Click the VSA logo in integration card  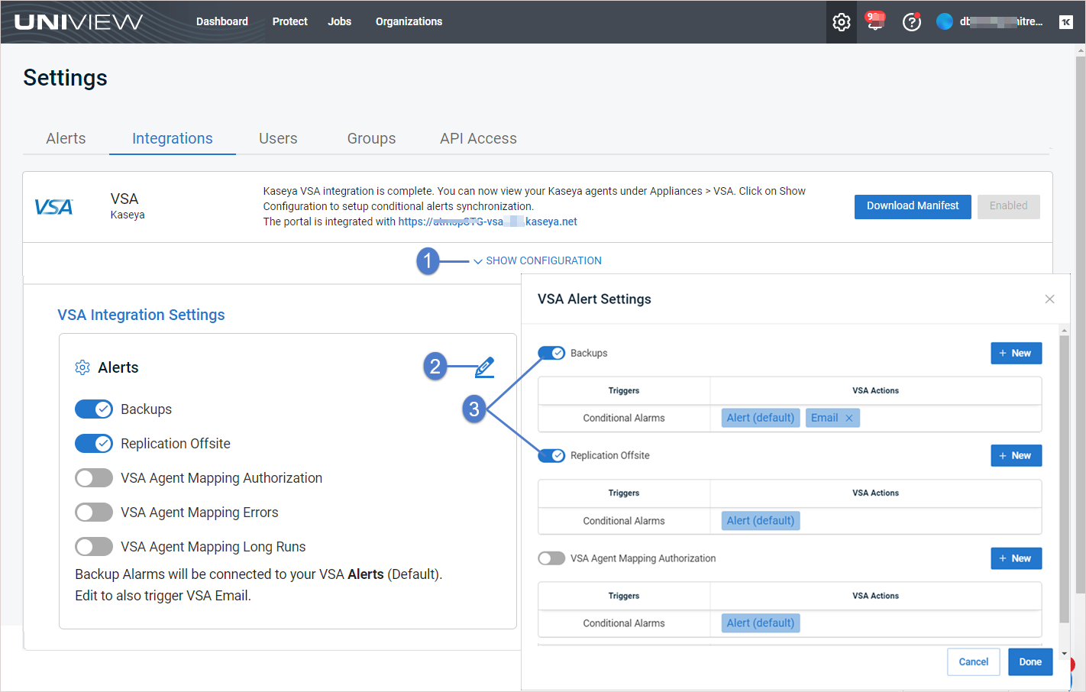point(53,207)
